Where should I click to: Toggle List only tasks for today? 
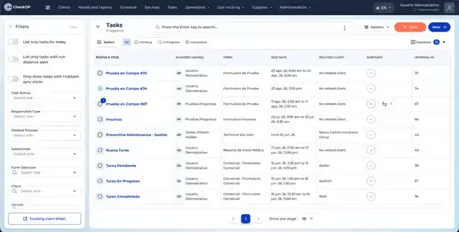click(x=13, y=42)
